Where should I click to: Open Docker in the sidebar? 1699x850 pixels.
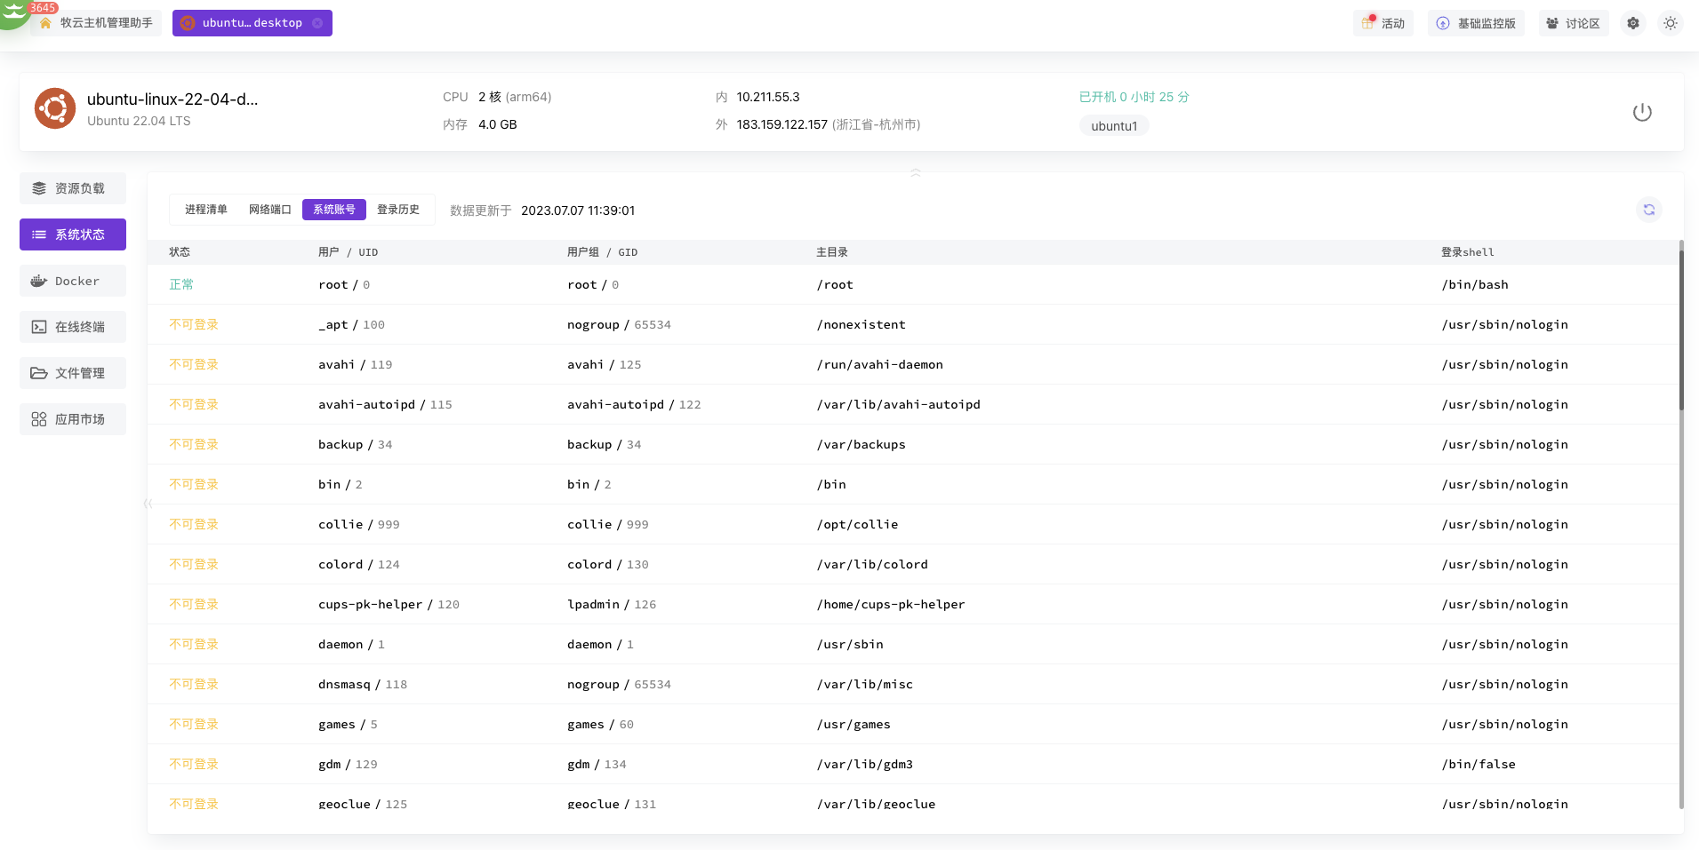[73, 281]
